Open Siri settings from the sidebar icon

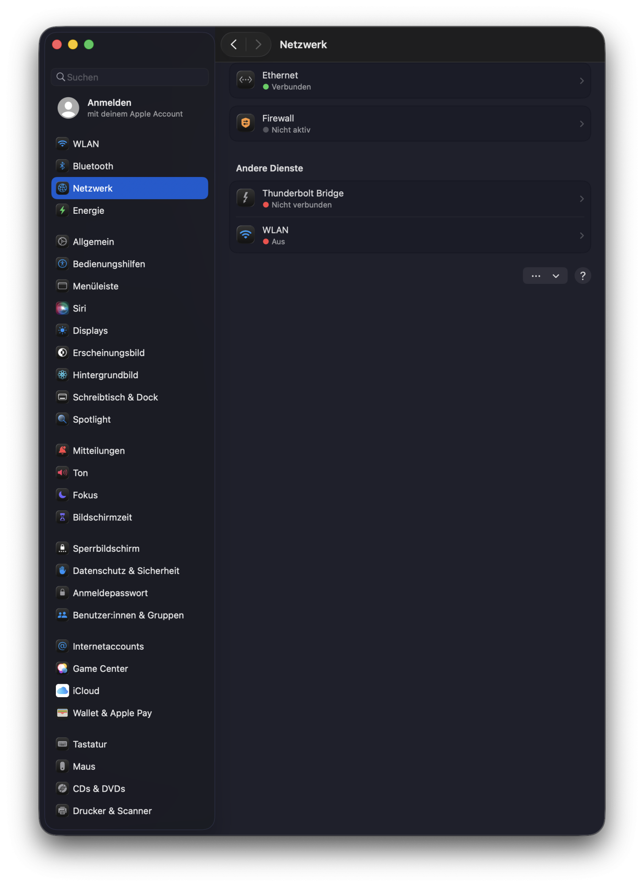(62, 308)
